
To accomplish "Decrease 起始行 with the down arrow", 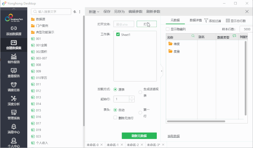I will (x=132, y=101).
